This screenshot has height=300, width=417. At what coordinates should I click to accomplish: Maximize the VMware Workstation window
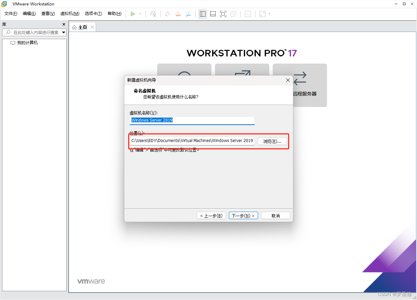pyautogui.click(x=404, y=4)
